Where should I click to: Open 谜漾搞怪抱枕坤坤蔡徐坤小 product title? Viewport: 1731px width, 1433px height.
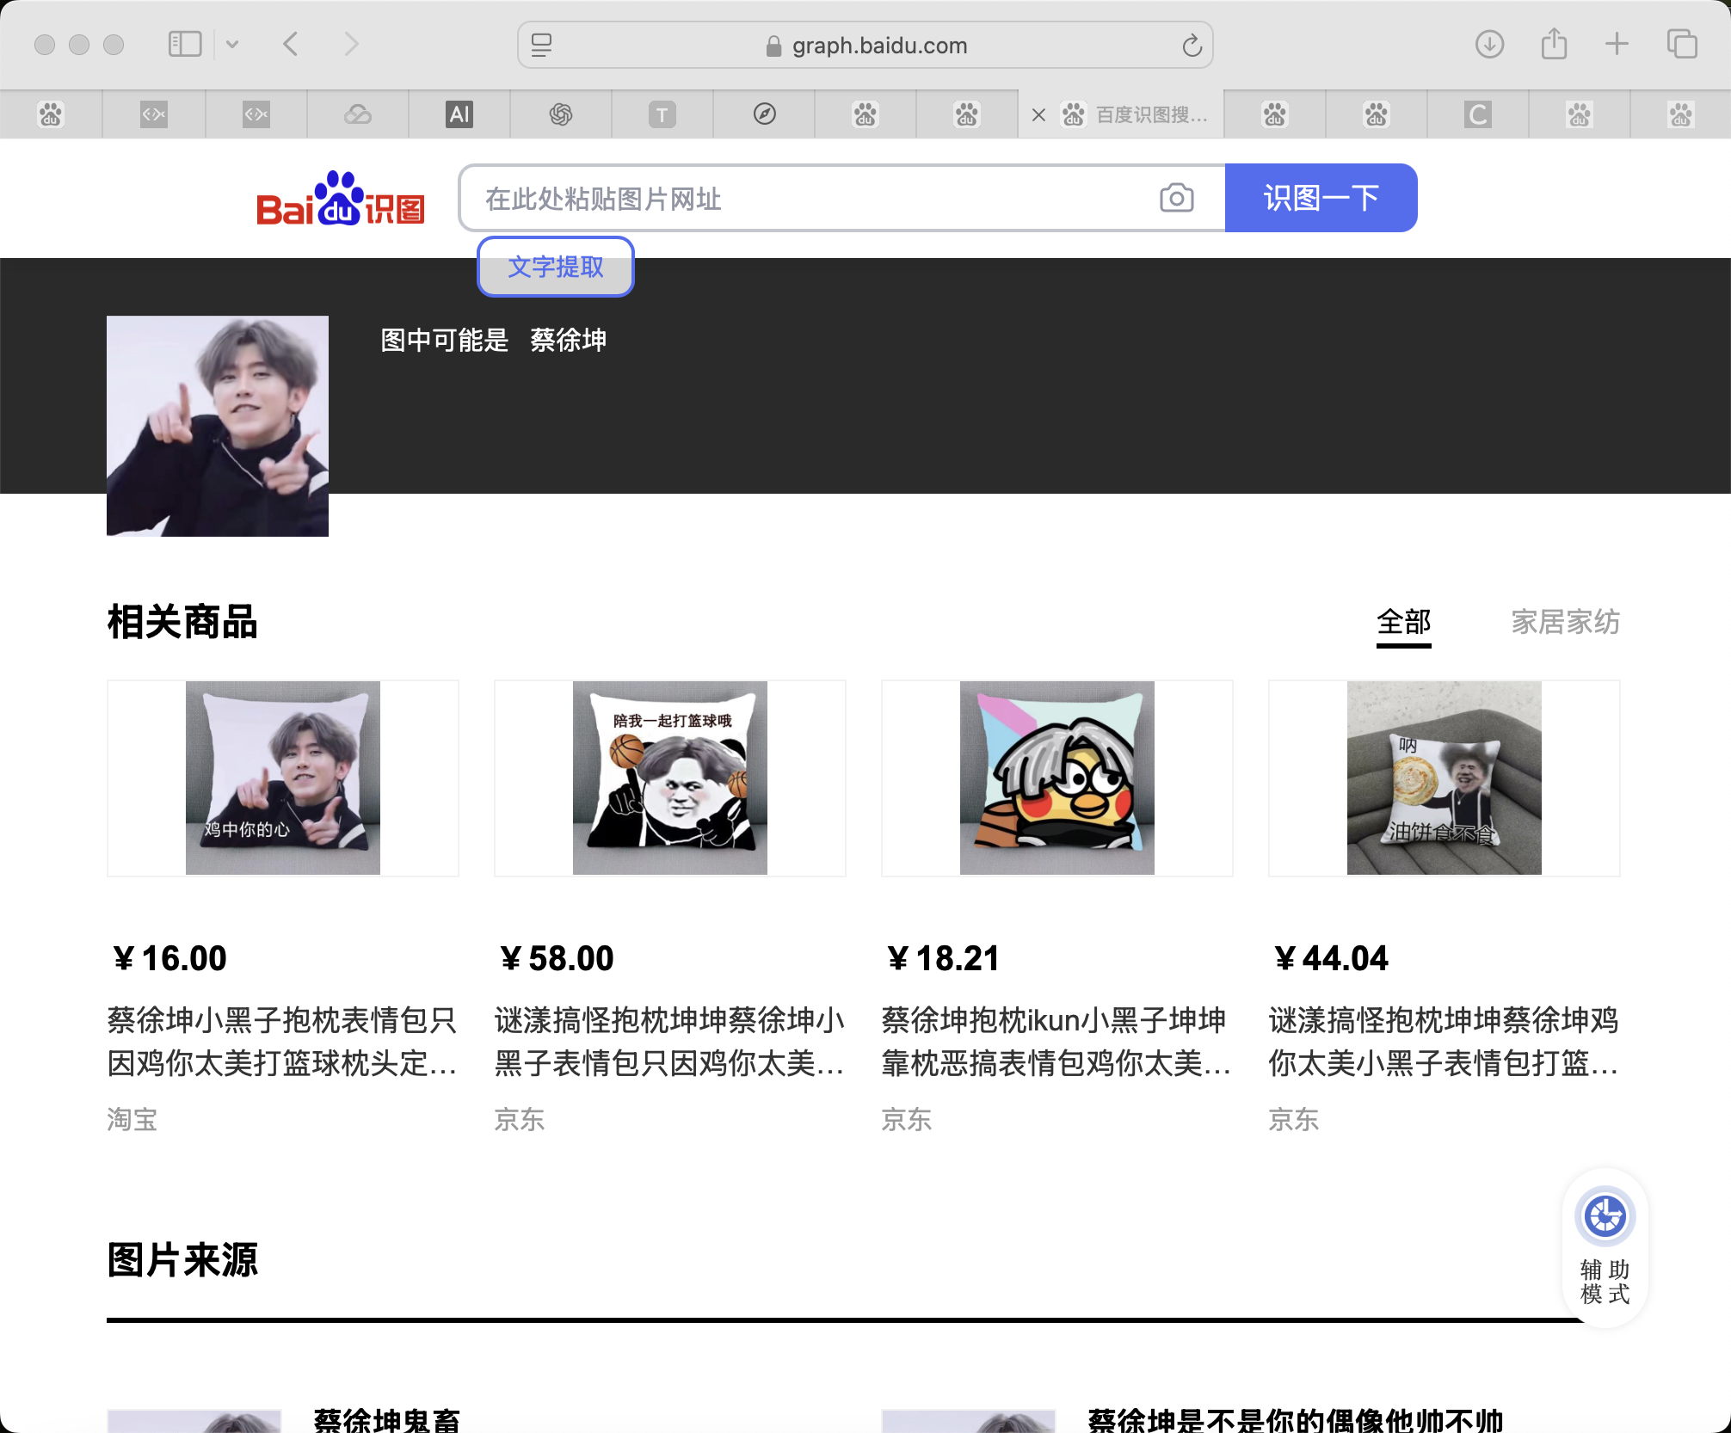(x=669, y=1042)
